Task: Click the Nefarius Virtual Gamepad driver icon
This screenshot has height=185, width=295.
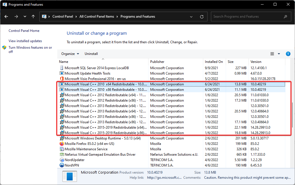Action: [62, 154]
